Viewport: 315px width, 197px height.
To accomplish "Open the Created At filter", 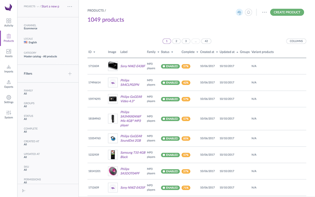I will [31, 143].
